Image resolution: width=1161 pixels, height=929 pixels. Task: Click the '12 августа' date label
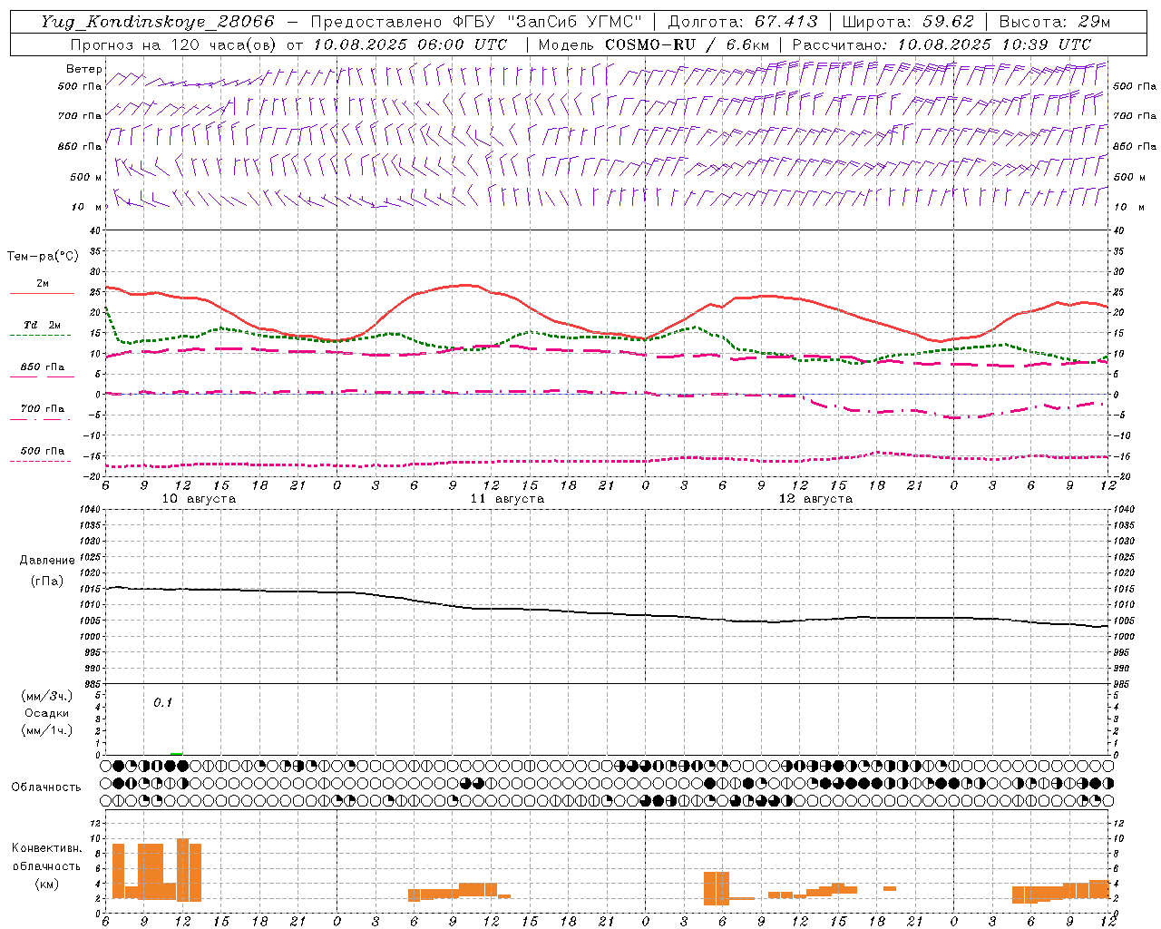coord(815,499)
